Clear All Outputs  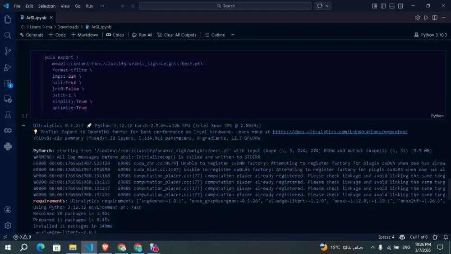[177, 35]
